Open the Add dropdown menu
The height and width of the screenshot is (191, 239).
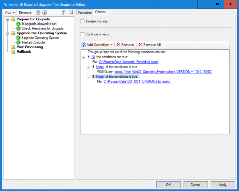click(10, 12)
